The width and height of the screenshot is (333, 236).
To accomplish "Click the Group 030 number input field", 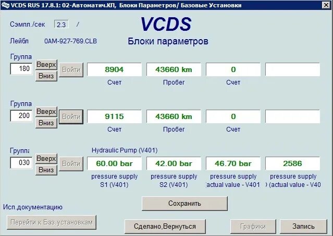I will point(21,162).
